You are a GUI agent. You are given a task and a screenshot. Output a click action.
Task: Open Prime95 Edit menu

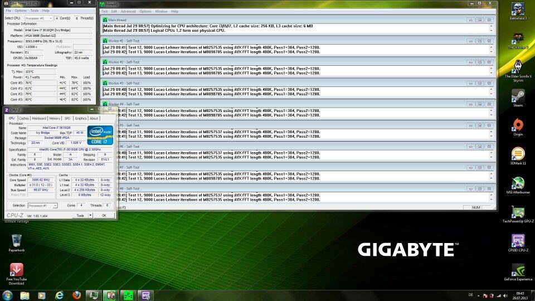(x=114, y=11)
